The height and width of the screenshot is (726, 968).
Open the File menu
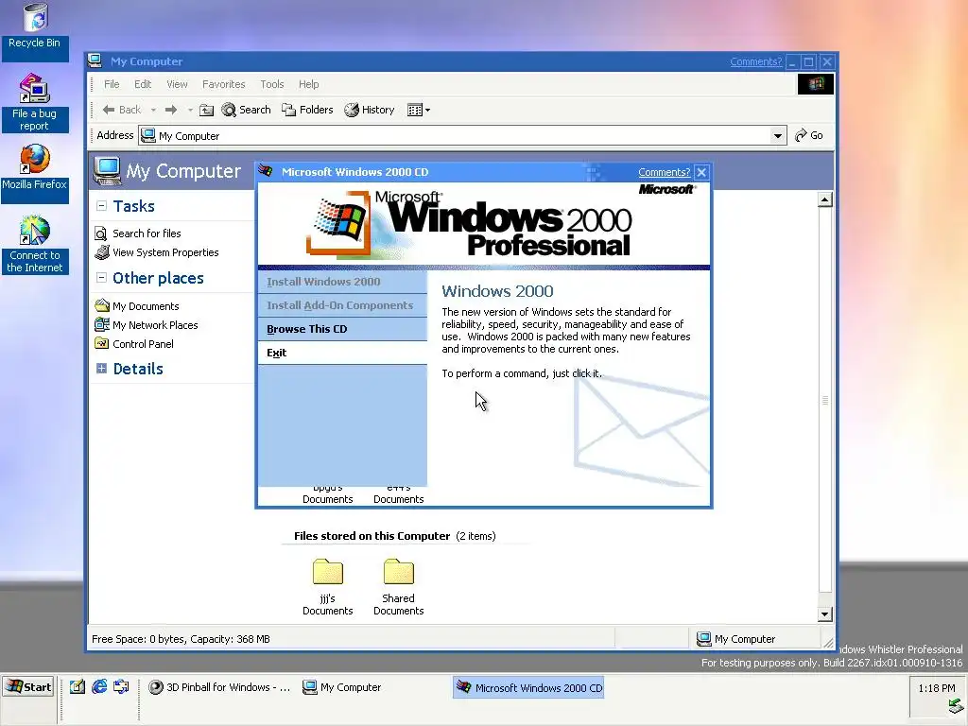click(x=112, y=84)
